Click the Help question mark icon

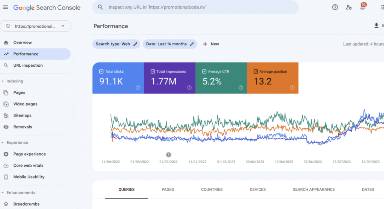(x=335, y=7)
